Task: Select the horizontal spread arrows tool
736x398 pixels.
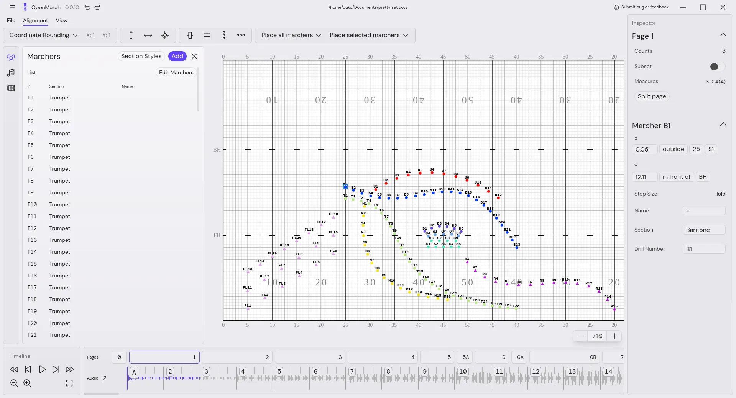Action: (148, 35)
